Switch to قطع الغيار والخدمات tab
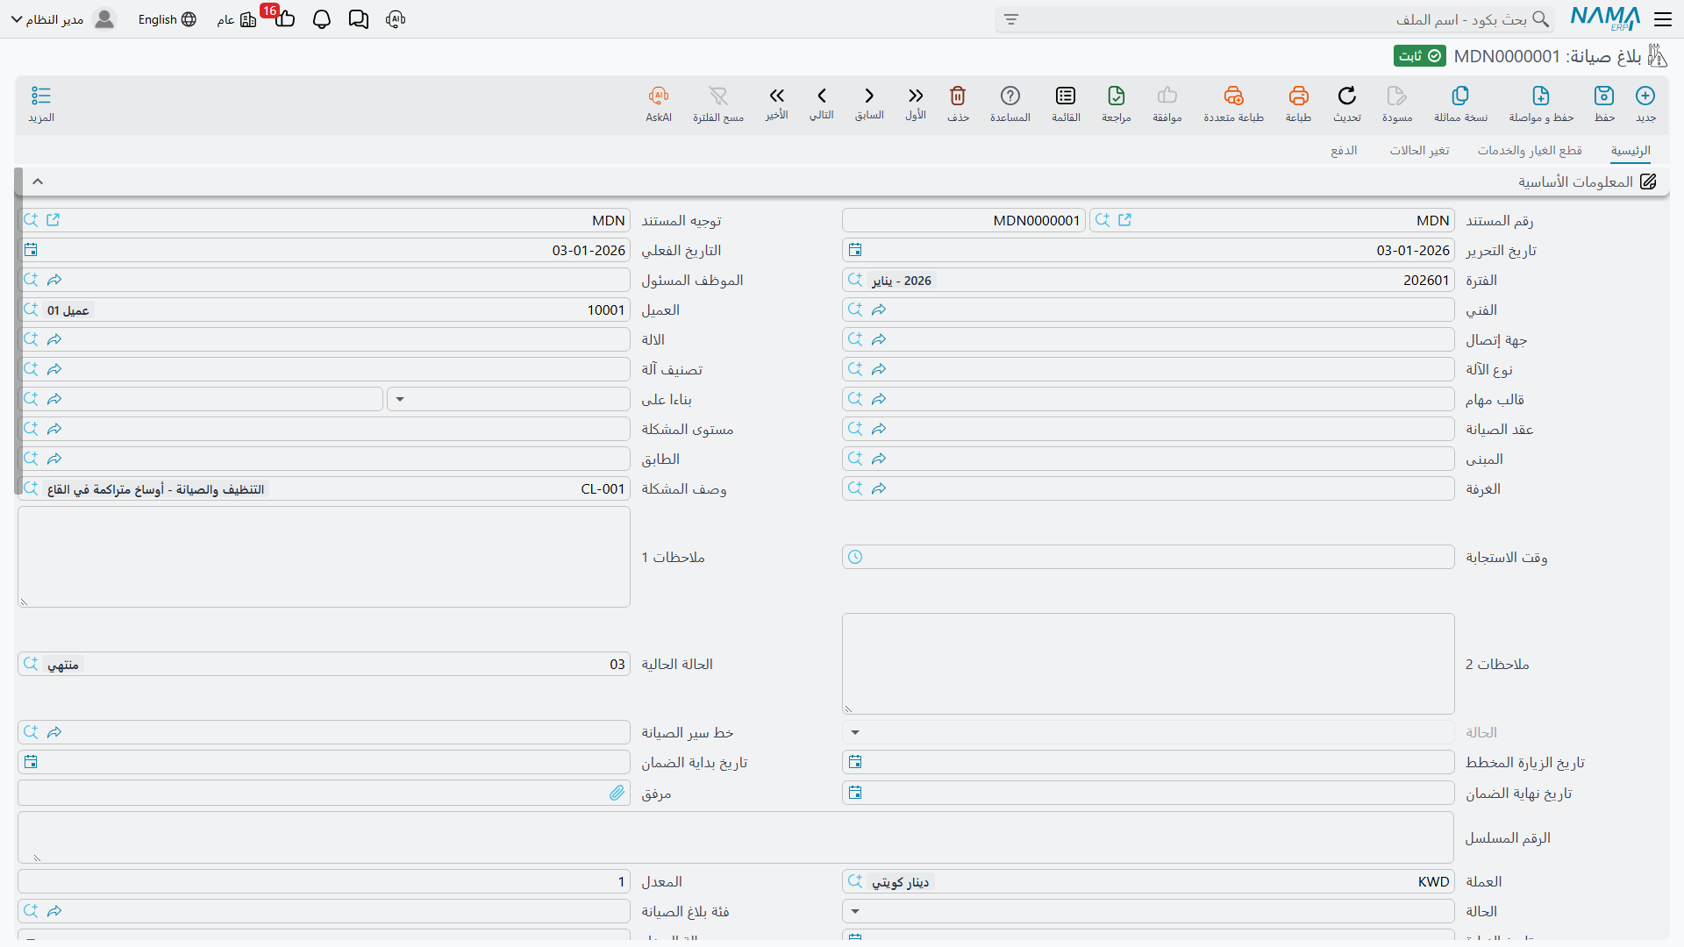The height and width of the screenshot is (947, 1684). pos(1530,151)
